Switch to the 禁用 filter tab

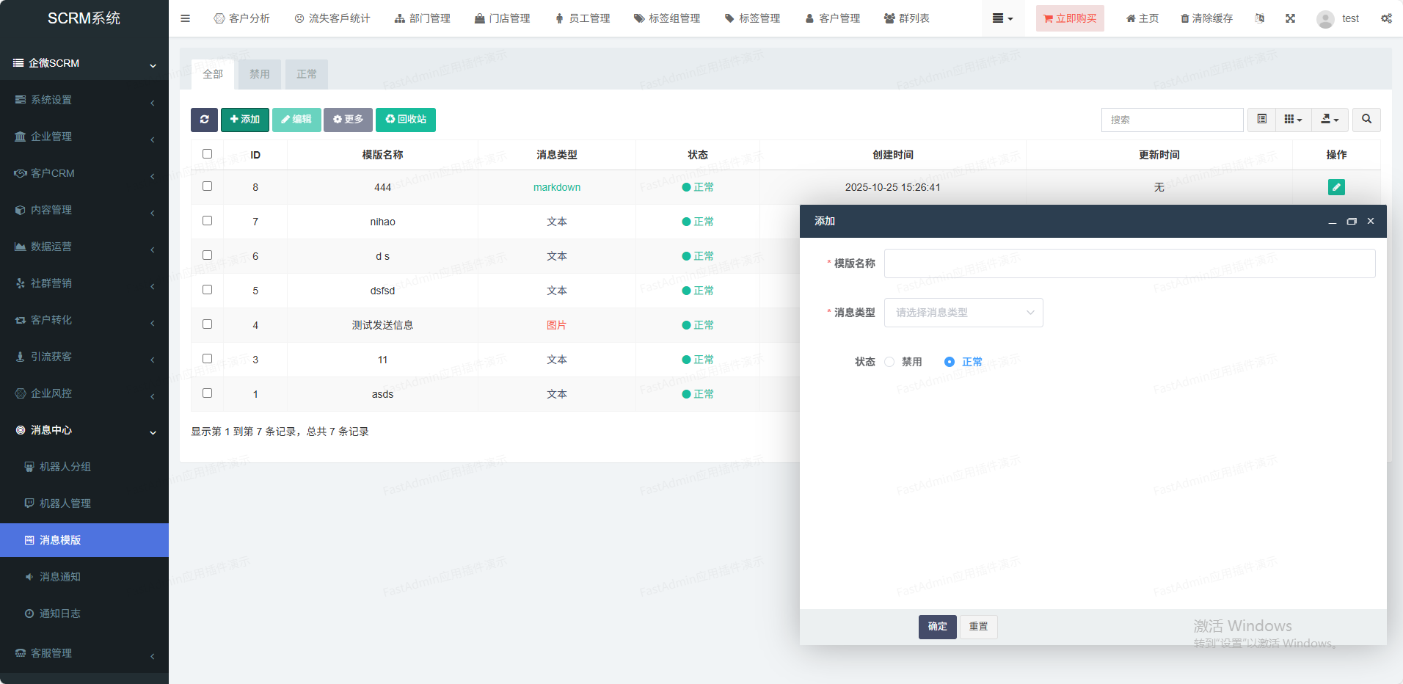pos(259,74)
